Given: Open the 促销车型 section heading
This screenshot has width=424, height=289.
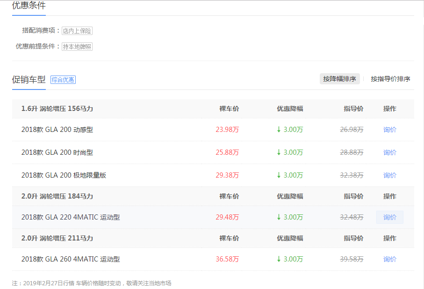Looking at the screenshot, I should point(29,80).
